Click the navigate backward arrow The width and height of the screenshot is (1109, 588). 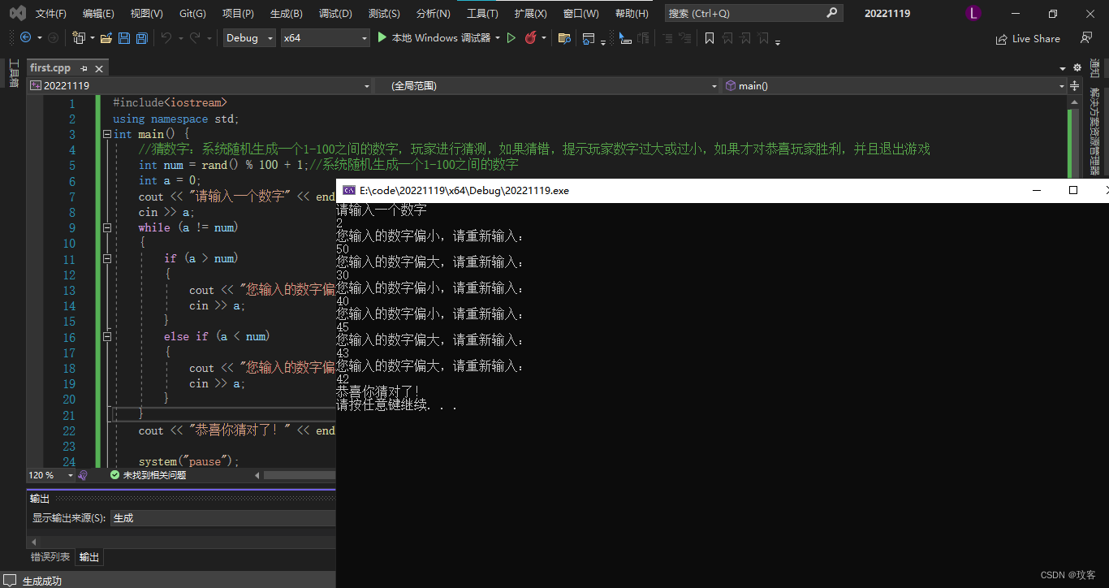[25, 38]
